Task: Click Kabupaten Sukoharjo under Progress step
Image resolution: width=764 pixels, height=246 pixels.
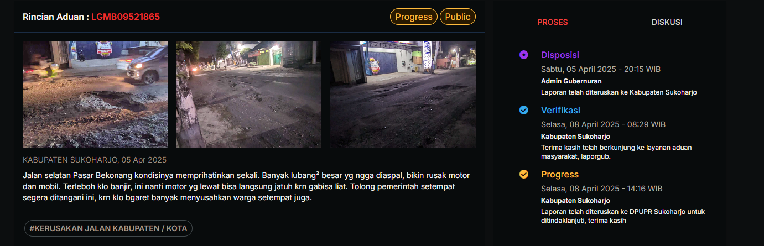Action: coord(575,201)
